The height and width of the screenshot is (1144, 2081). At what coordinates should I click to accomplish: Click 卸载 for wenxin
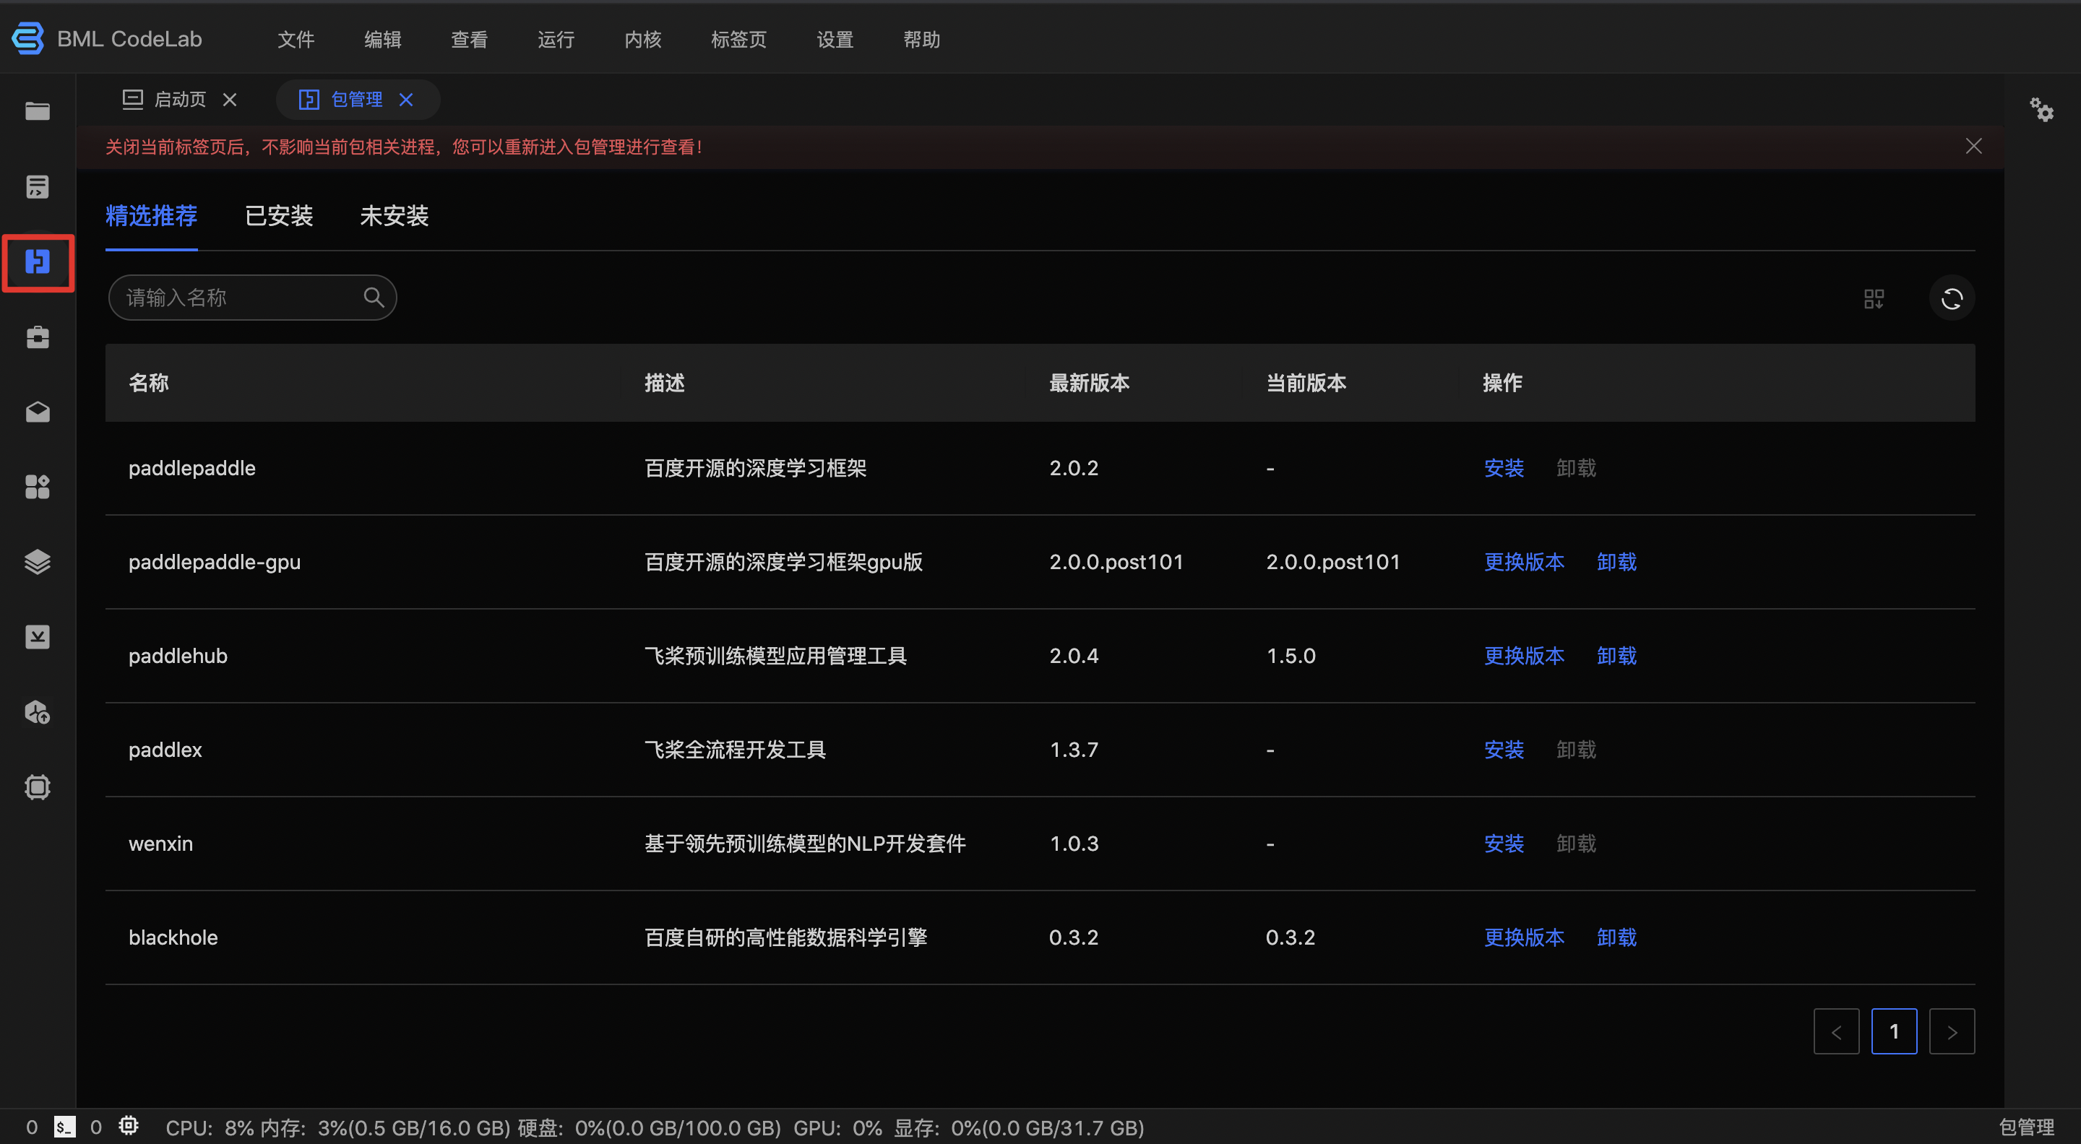pos(1576,844)
